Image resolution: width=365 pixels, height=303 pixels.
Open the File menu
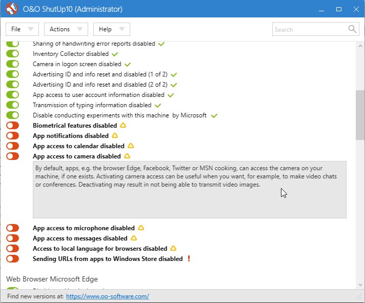click(x=22, y=29)
